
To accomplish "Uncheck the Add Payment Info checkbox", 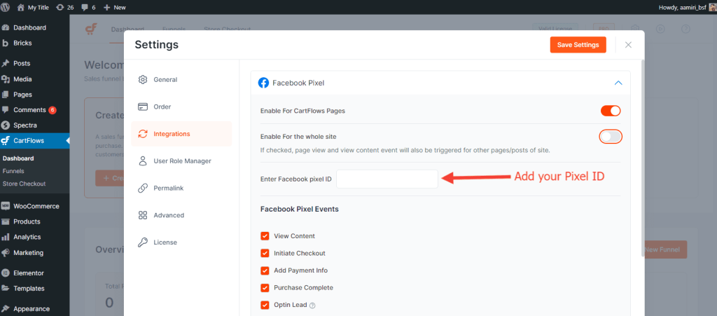I will point(265,270).
